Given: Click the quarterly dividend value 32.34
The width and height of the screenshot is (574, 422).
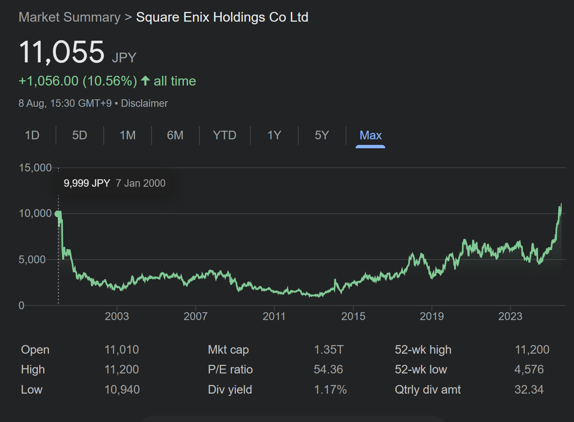Looking at the screenshot, I should (529, 390).
